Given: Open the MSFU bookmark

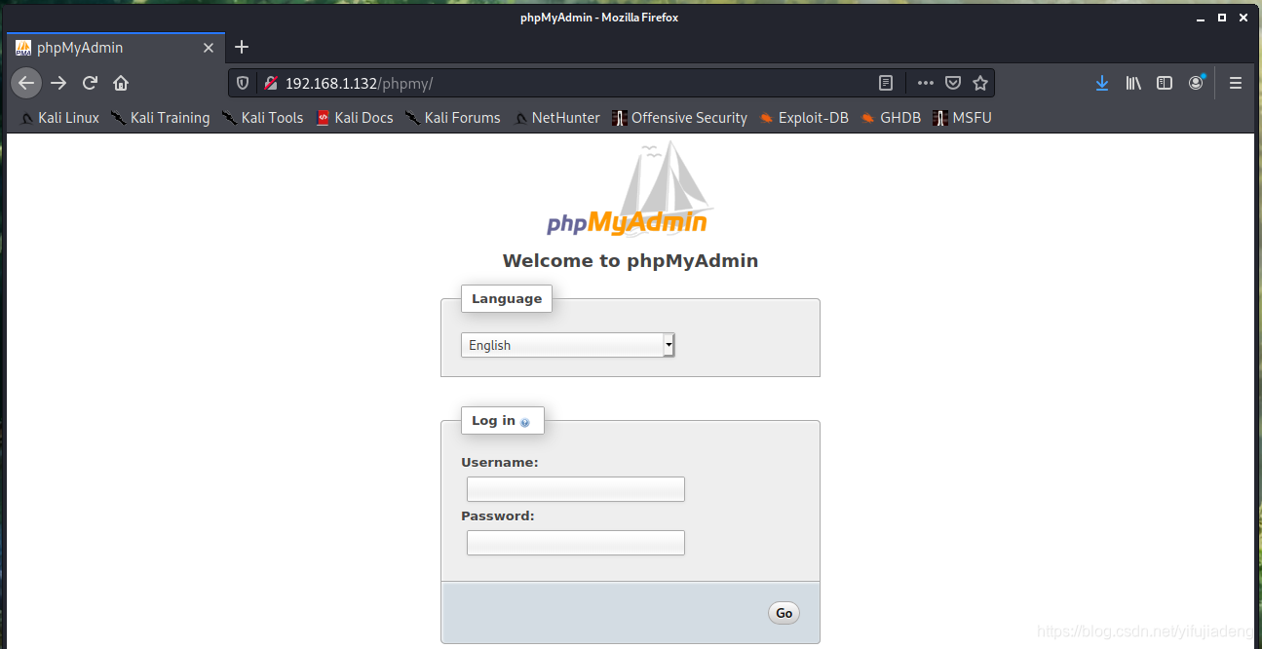Looking at the screenshot, I should pos(962,118).
